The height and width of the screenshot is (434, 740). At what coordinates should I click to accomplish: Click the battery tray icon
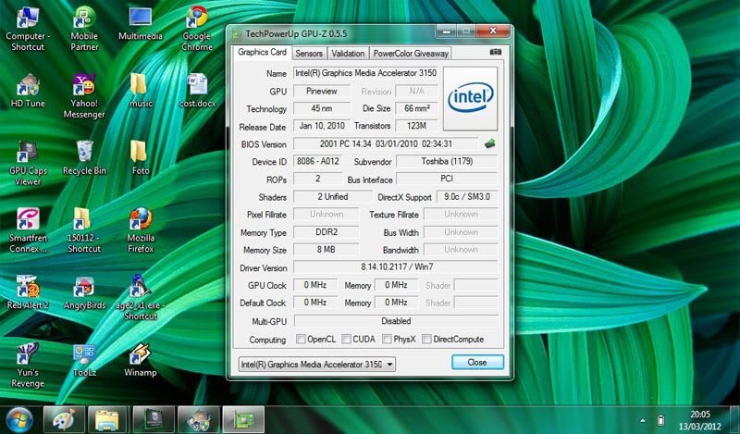coord(660,420)
